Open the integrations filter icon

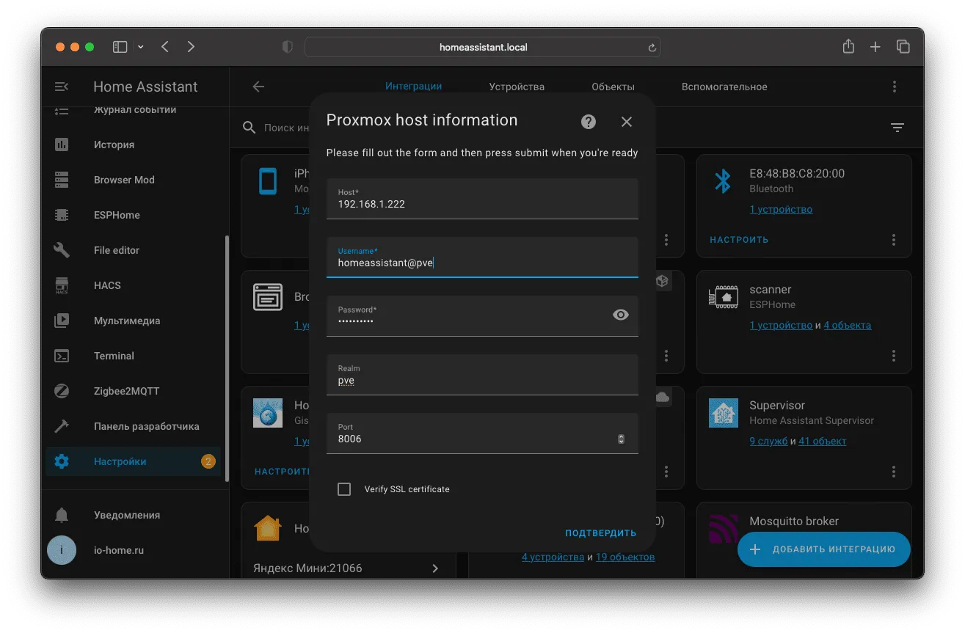coord(897,128)
